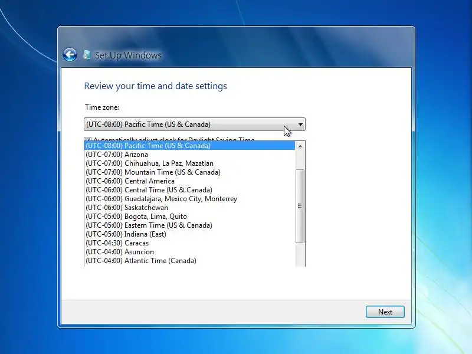Choose Atlantic Time (Canada) time zone

(189, 261)
